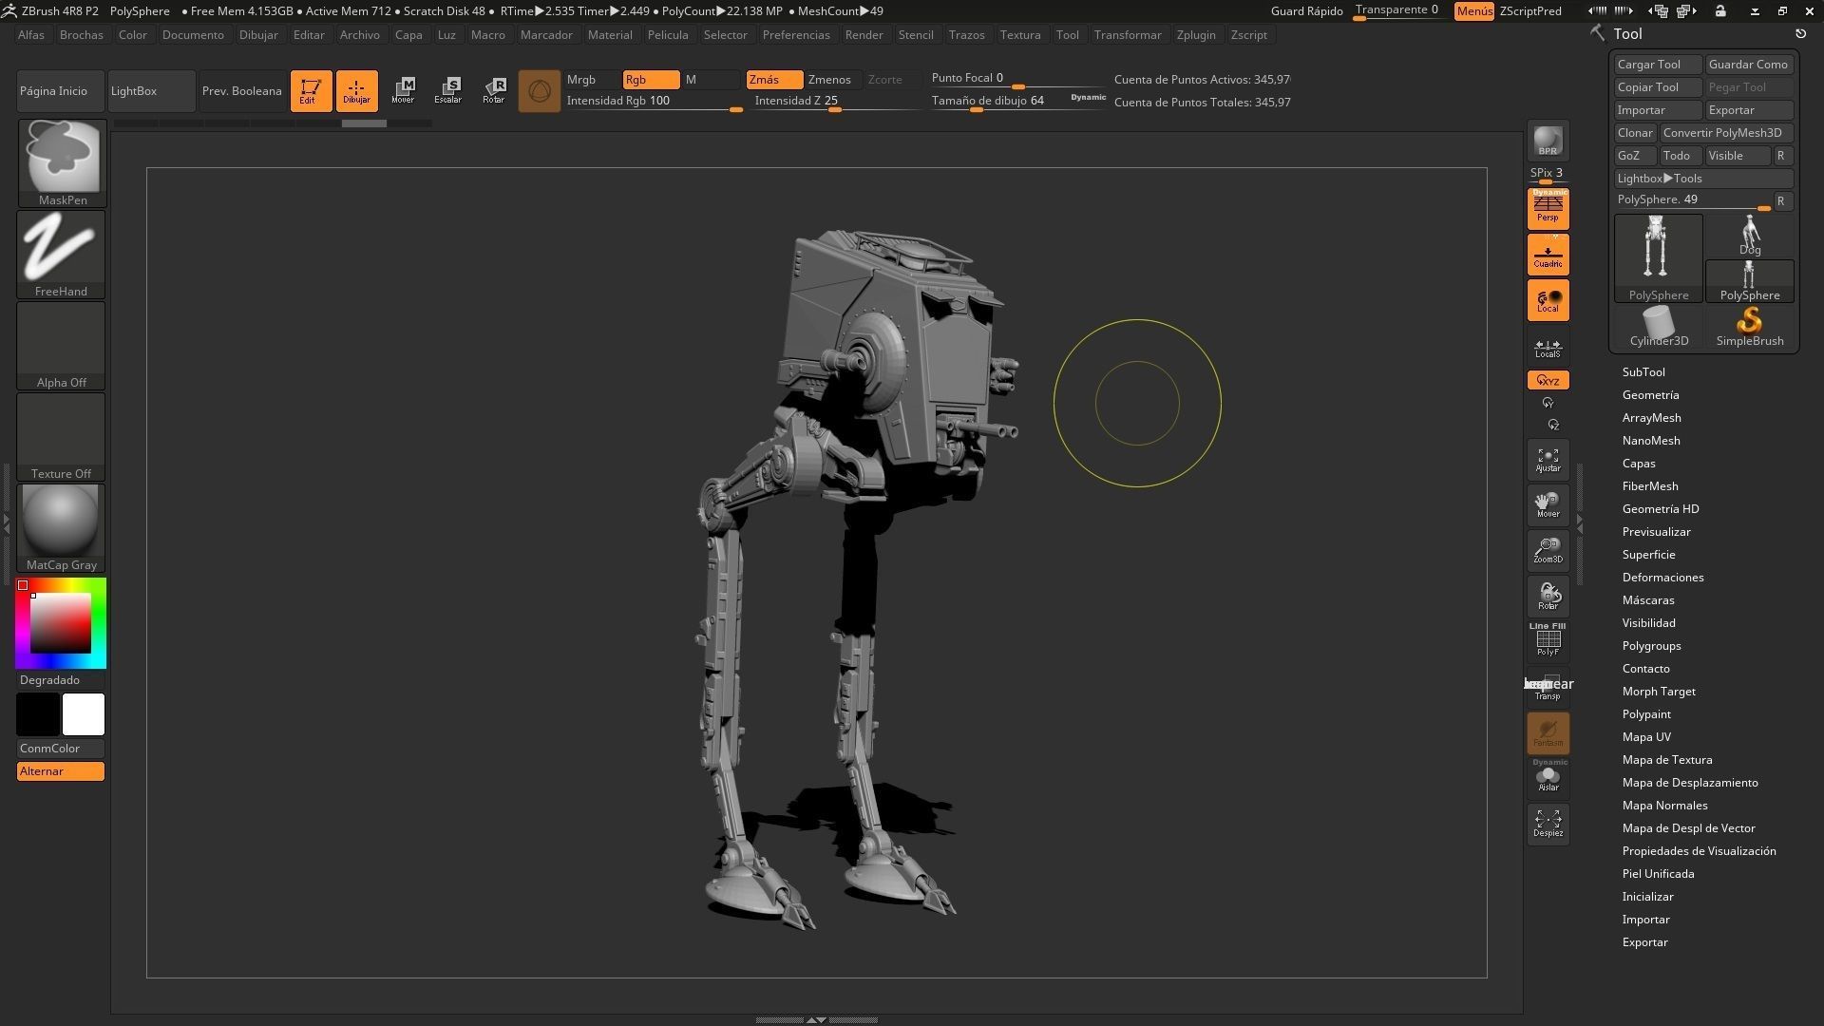Expand the Deformaciones section
The image size is (1824, 1026).
coord(1663,578)
